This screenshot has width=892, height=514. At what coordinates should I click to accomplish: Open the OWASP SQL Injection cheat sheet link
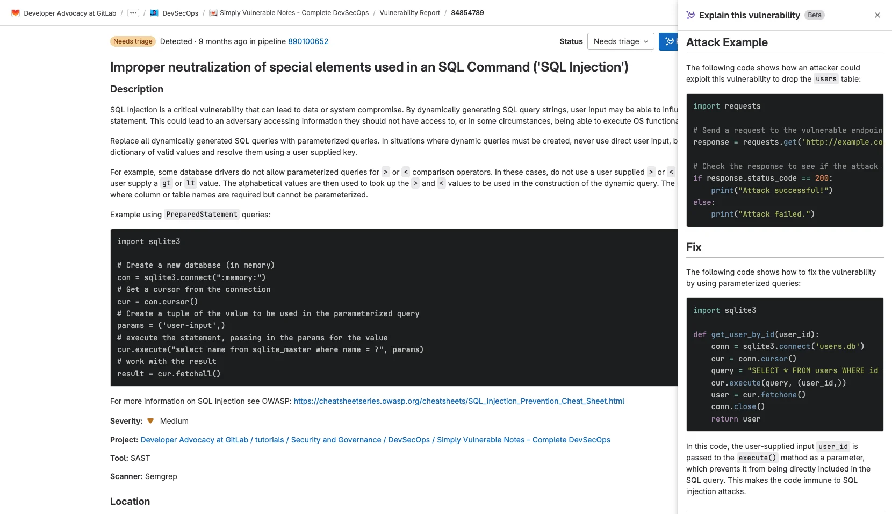458,401
